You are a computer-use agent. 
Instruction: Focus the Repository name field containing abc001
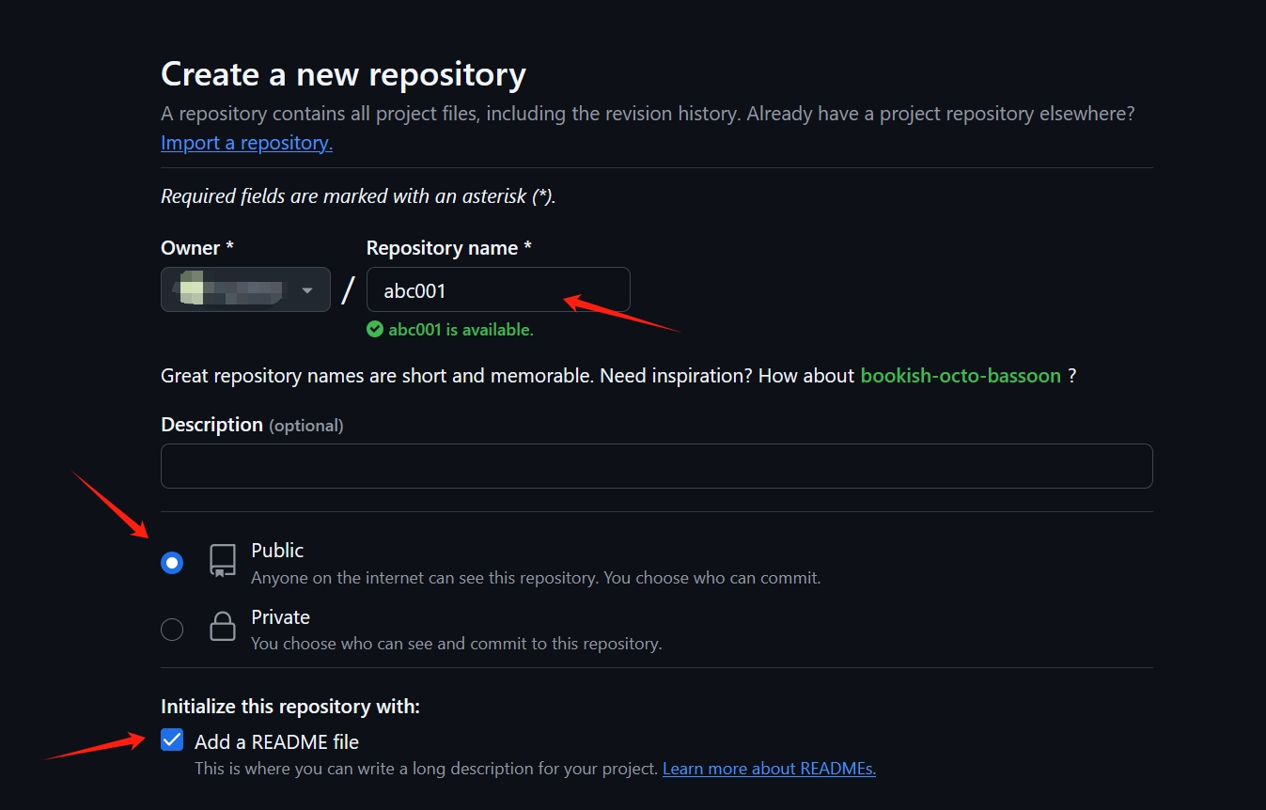(498, 289)
